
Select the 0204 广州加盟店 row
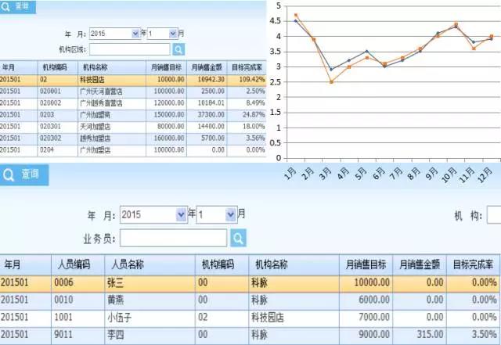(x=133, y=150)
